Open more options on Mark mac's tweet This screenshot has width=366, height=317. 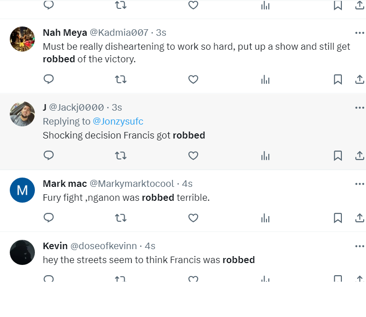click(359, 184)
